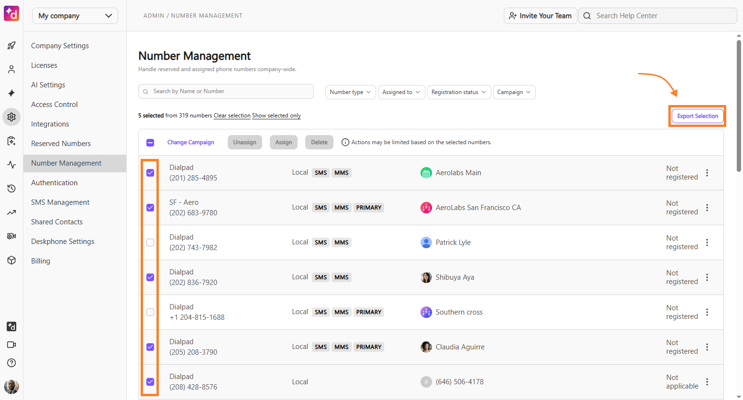743x400 pixels.
Task: Click the AI sparkle icon in sidebar
Action: tap(11, 93)
